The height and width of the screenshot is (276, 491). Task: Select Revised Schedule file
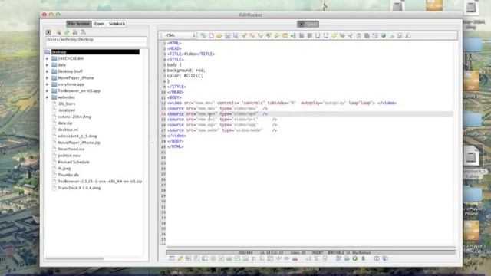coord(74,162)
